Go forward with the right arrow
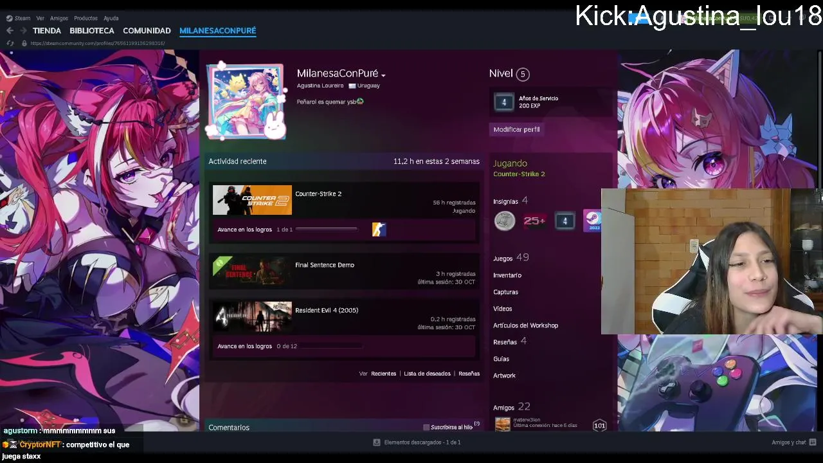Screen dimensions: 823x463 coord(23,30)
